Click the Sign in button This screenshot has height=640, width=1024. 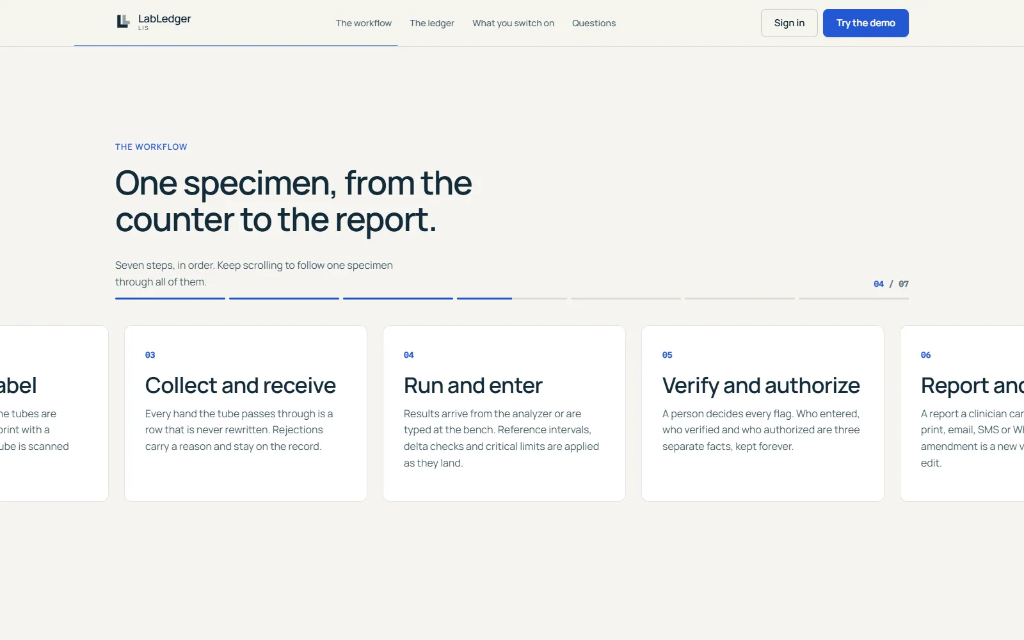pos(789,23)
